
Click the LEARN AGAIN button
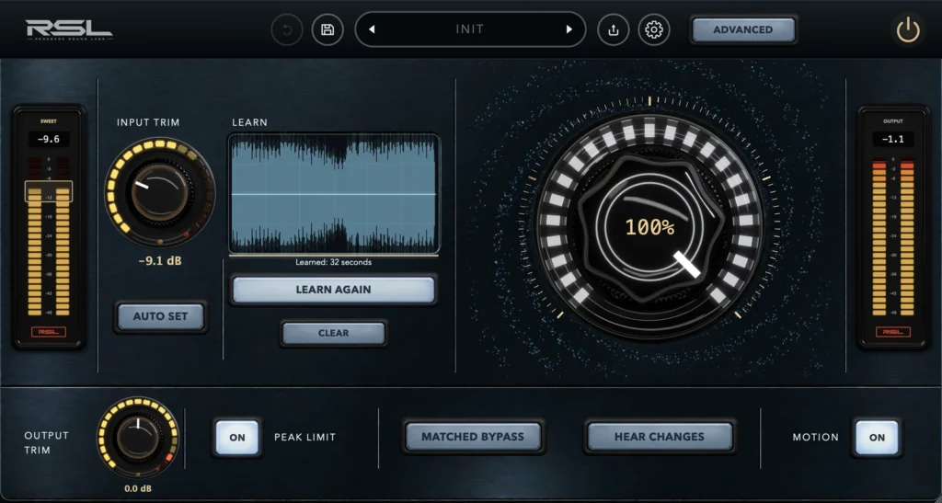click(333, 290)
